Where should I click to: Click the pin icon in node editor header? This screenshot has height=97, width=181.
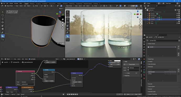(84, 59)
